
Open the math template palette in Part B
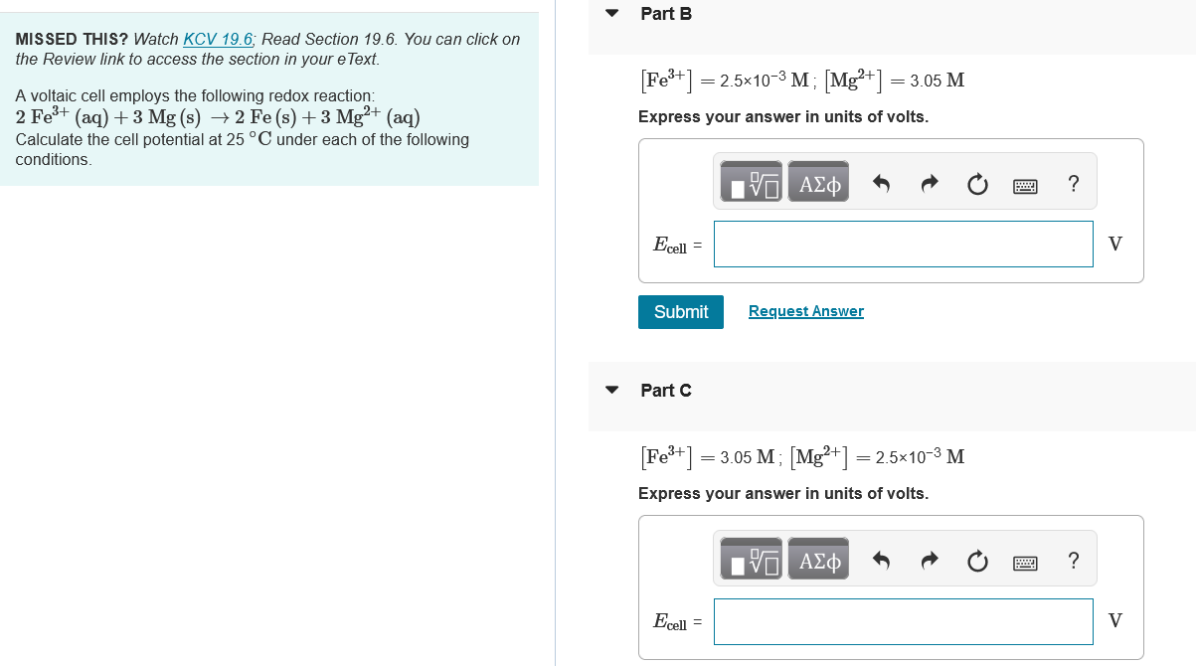click(x=750, y=181)
